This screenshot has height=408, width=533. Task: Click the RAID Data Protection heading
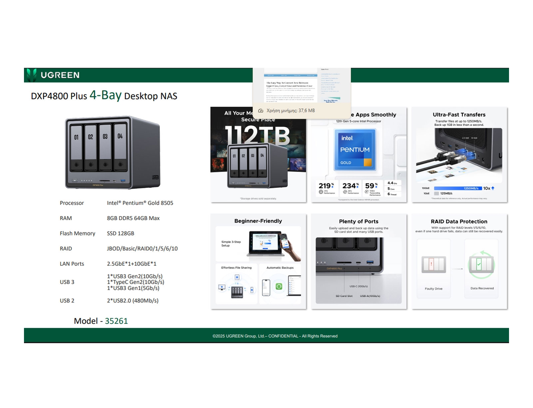point(459,221)
